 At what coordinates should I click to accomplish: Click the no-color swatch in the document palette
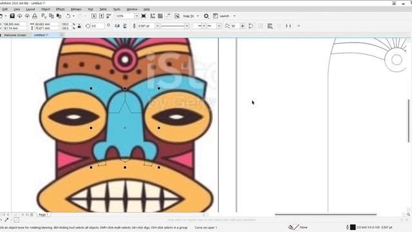[17, 220]
